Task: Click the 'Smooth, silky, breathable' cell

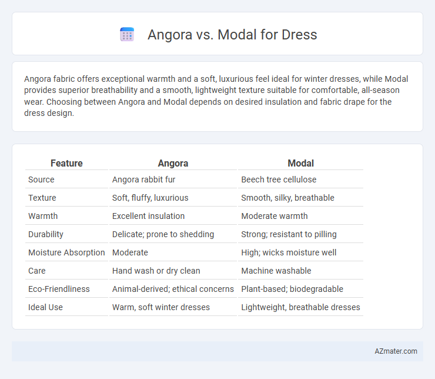Action: (287, 198)
